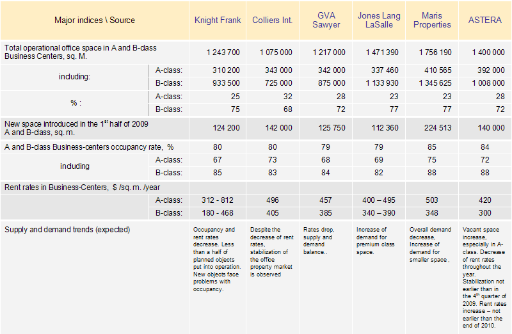Select B-class rent rate 405
Viewport: 512px width, 334px height.
click(273, 213)
